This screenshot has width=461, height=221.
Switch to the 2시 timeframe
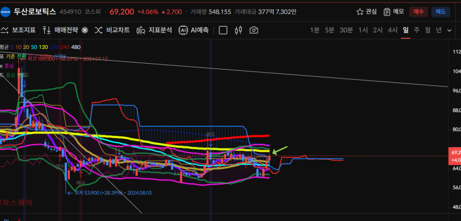click(x=378, y=30)
